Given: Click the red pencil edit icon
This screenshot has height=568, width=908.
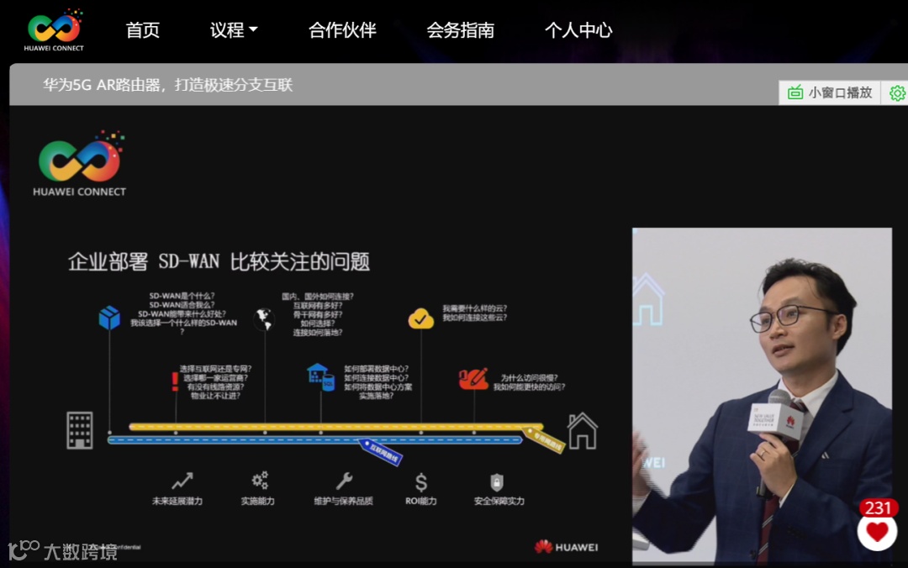Looking at the screenshot, I should pyautogui.click(x=473, y=379).
